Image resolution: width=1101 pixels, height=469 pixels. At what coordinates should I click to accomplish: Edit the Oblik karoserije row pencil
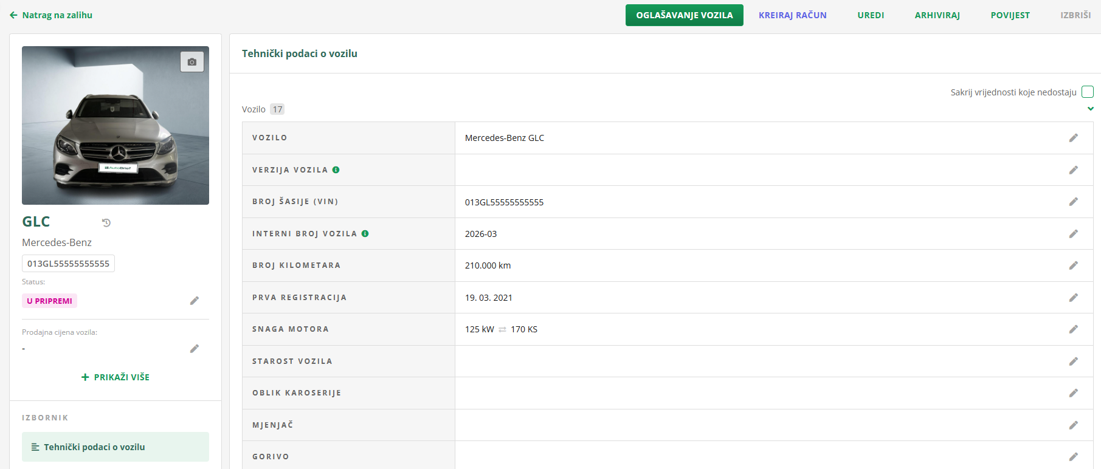[1074, 393]
